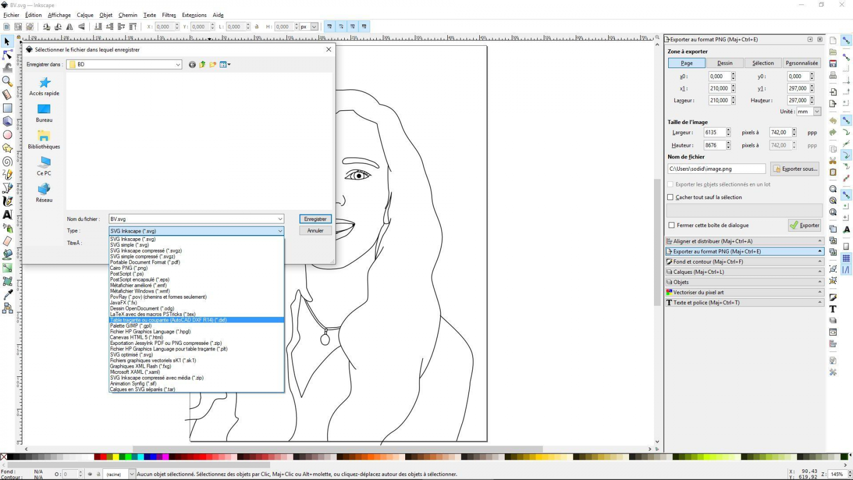Select Sélection export area toggle

pyautogui.click(x=763, y=63)
